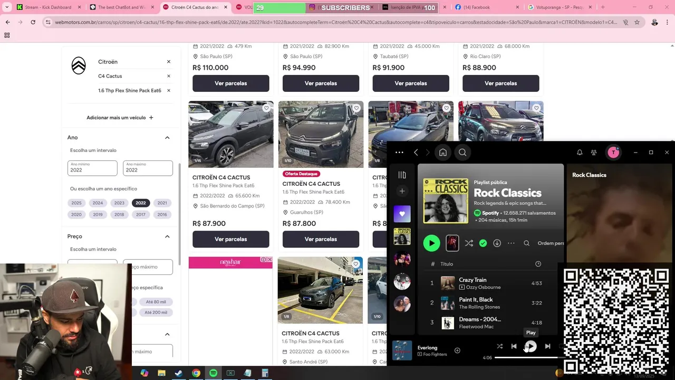Collapse the Preço filter section
This screenshot has width=675, height=380.
167,236
